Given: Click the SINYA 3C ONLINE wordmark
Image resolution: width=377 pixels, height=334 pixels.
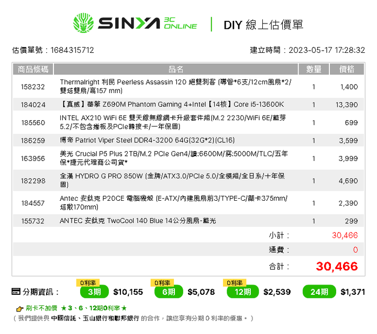Looking at the screenshot, I should pos(147,24).
